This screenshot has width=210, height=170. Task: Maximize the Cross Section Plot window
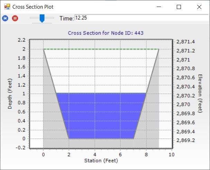click(x=179, y=7)
